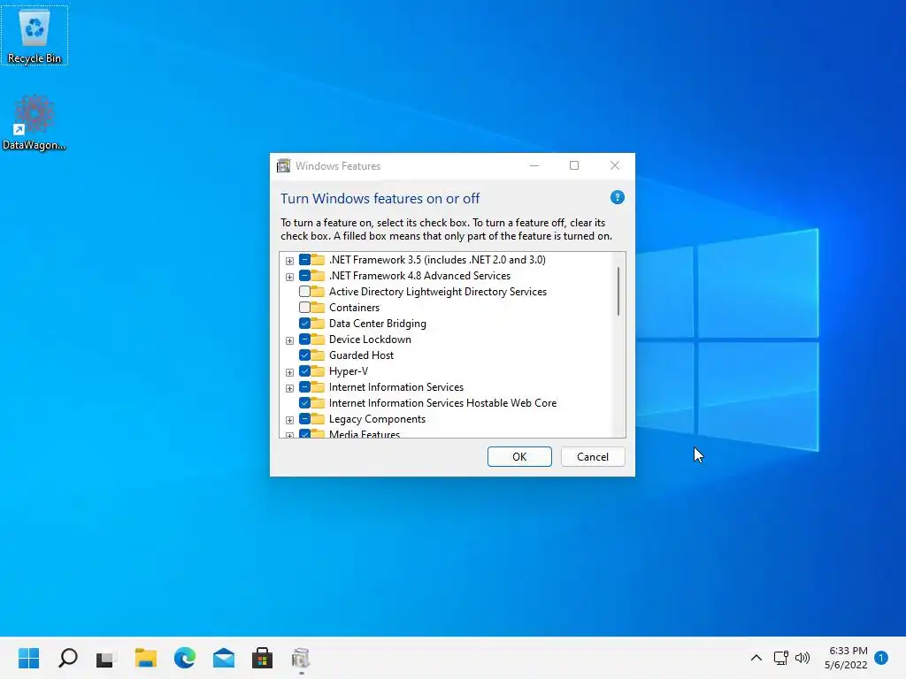The width and height of the screenshot is (906, 679).
Task: Click OK to apply feature changes
Action: 519,457
